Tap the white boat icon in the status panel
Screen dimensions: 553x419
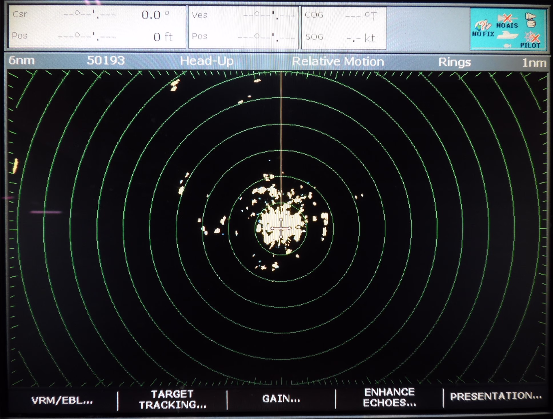click(508, 35)
